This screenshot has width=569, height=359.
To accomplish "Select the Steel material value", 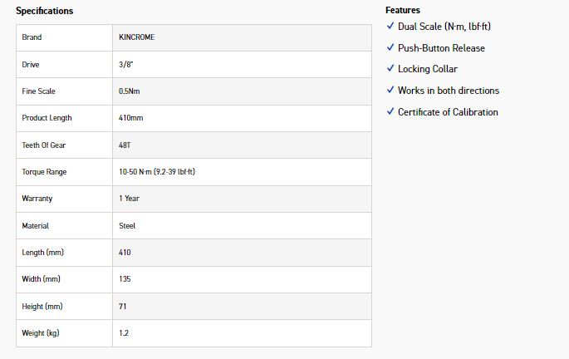I will click(127, 226).
